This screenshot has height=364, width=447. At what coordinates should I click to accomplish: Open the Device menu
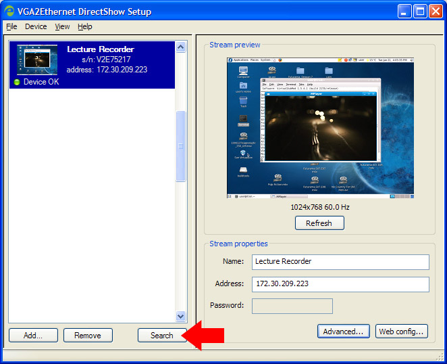(36, 26)
